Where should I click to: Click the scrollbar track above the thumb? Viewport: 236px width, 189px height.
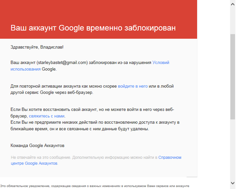233,21
